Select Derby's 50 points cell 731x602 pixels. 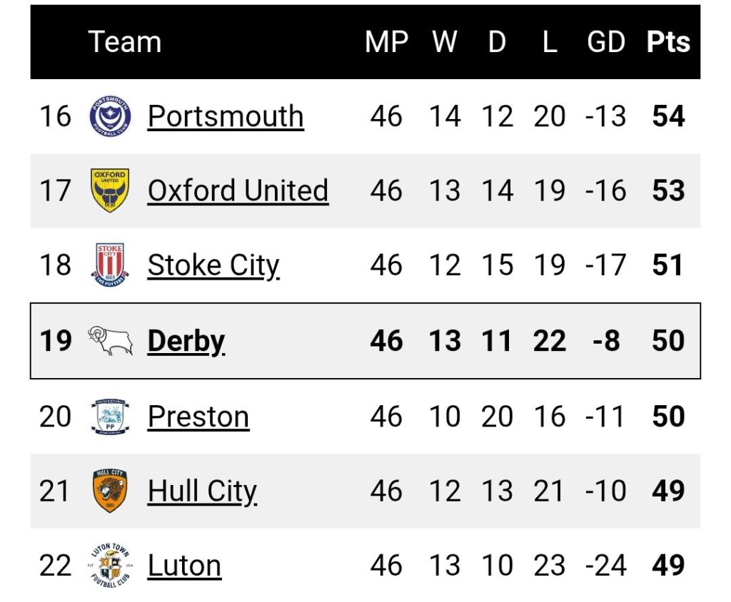(668, 341)
